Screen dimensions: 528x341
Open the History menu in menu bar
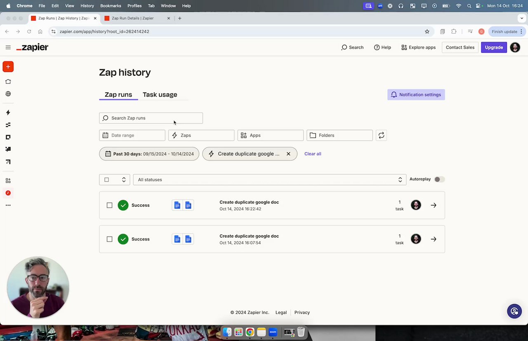click(x=87, y=6)
